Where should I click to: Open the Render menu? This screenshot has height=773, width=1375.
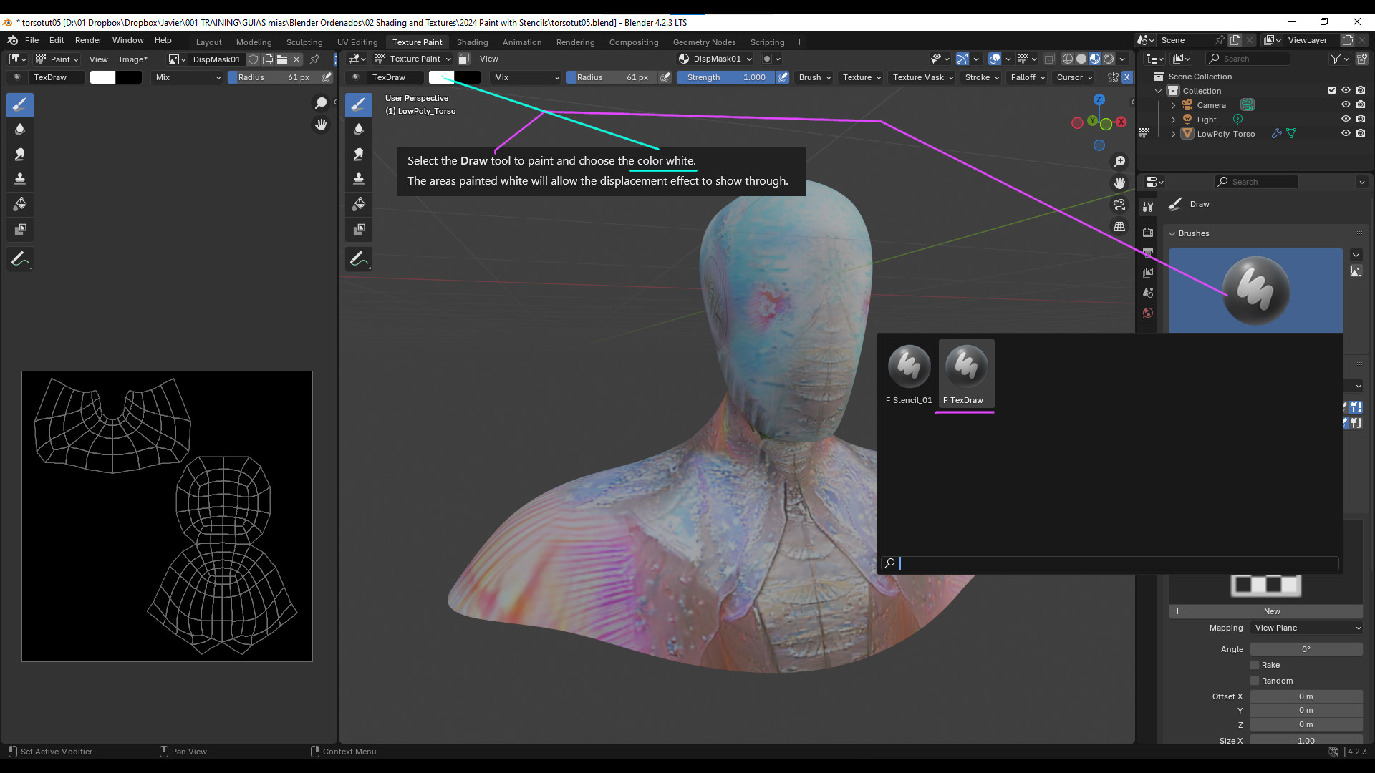88,40
